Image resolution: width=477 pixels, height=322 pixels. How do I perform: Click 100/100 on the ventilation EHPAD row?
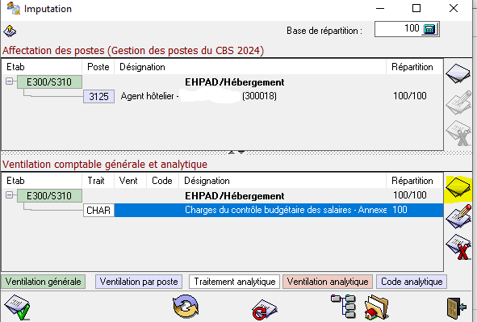coord(410,195)
